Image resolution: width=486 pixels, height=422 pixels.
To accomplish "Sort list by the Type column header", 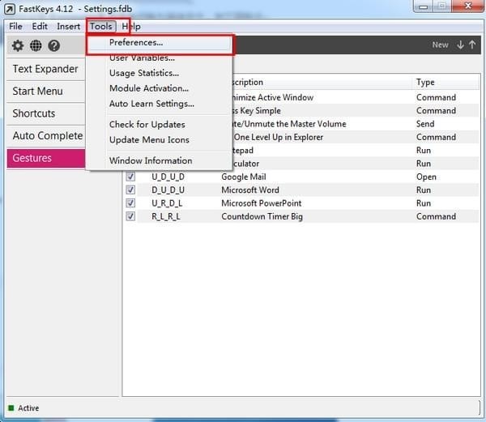I will (425, 82).
